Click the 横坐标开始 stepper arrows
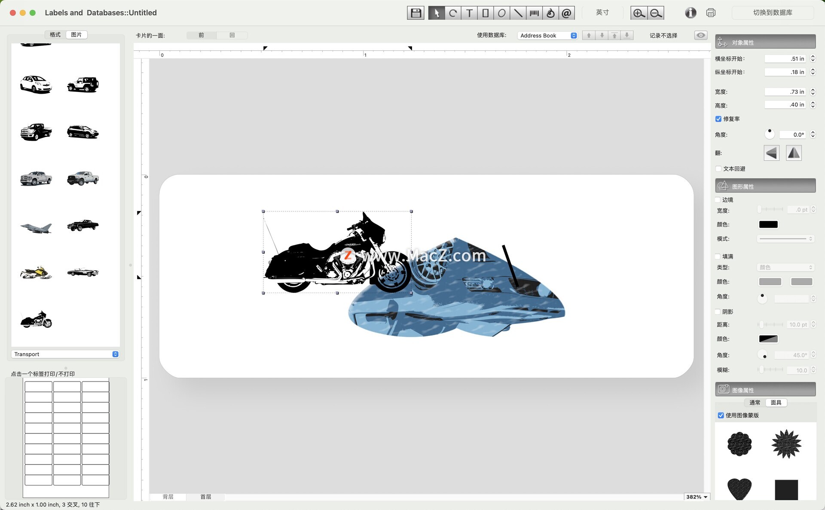 pyautogui.click(x=813, y=58)
